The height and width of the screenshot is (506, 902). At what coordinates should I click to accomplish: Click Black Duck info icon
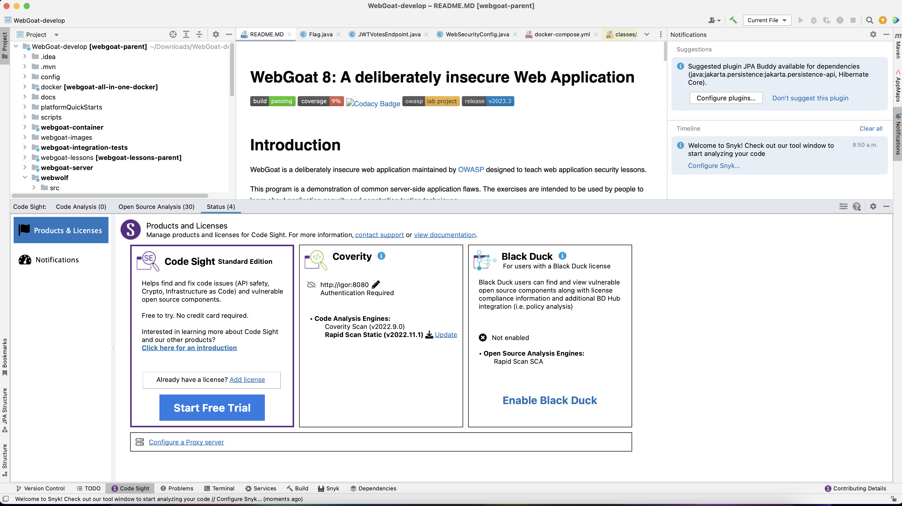[x=562, y=256]
